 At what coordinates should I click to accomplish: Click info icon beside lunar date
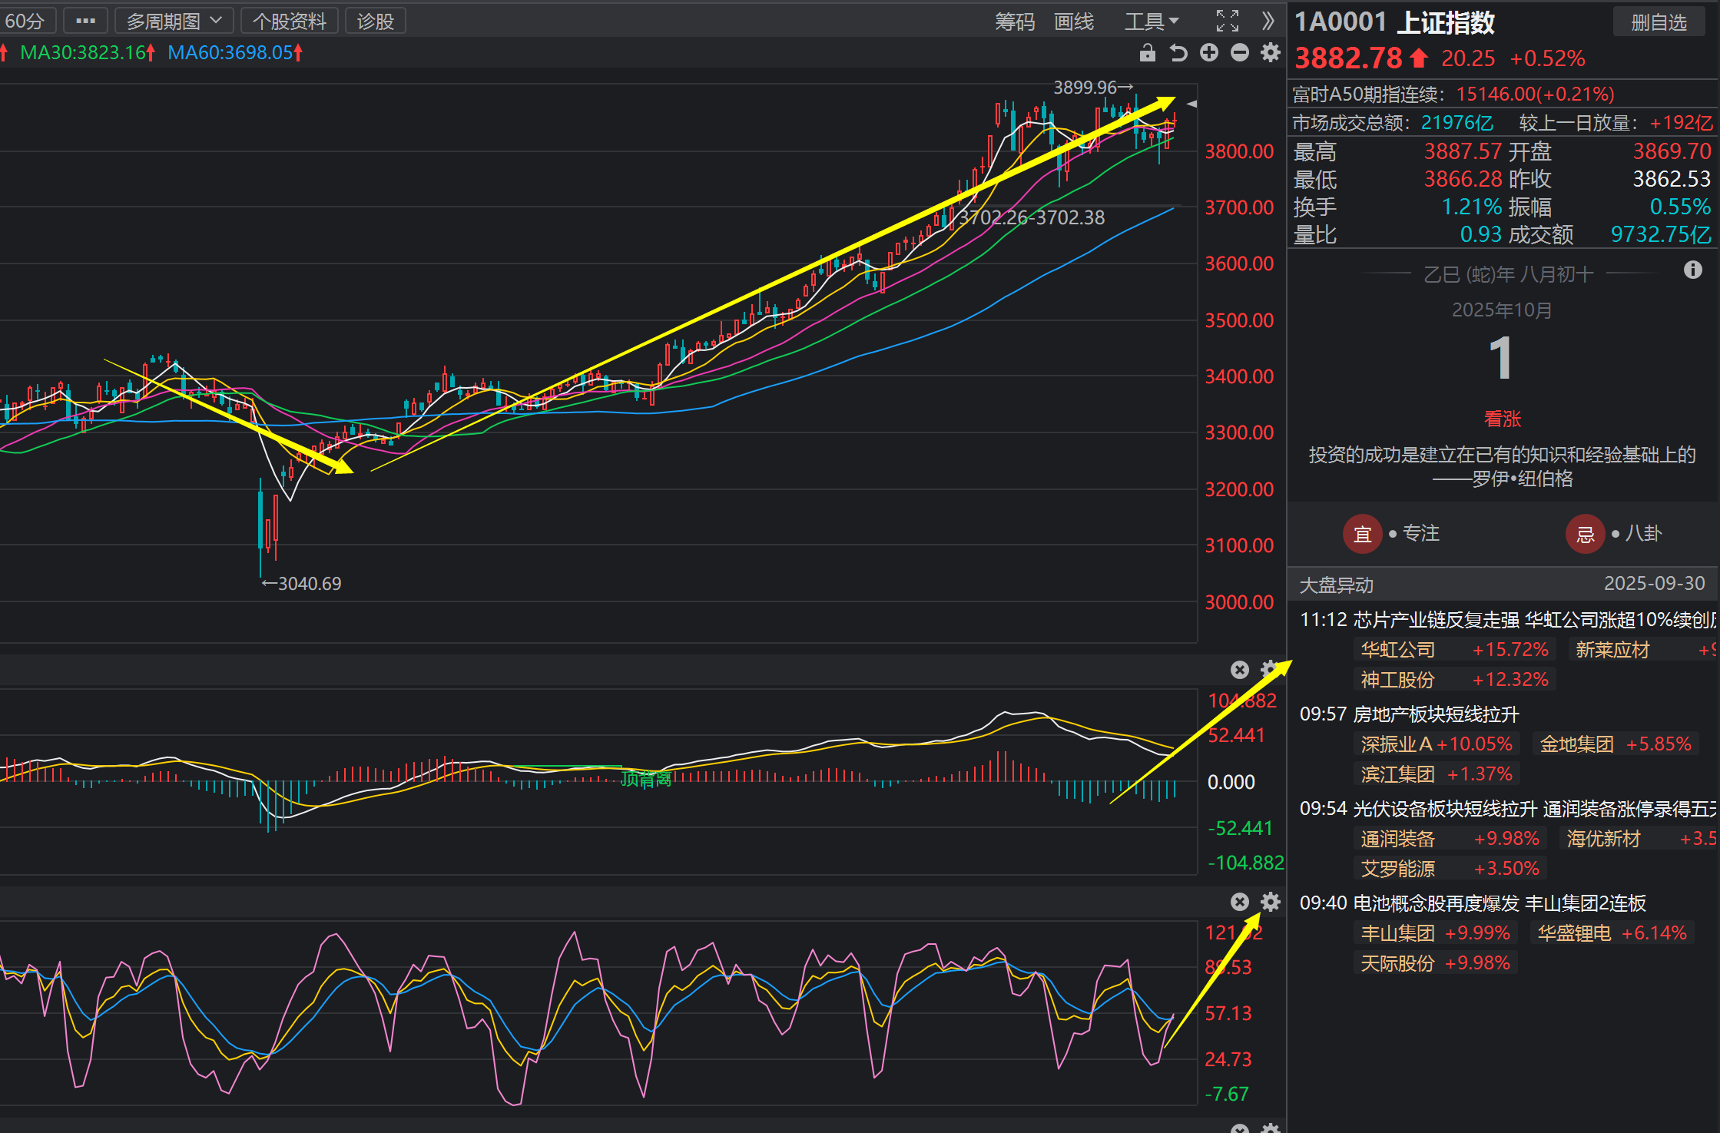[1692, 270]
